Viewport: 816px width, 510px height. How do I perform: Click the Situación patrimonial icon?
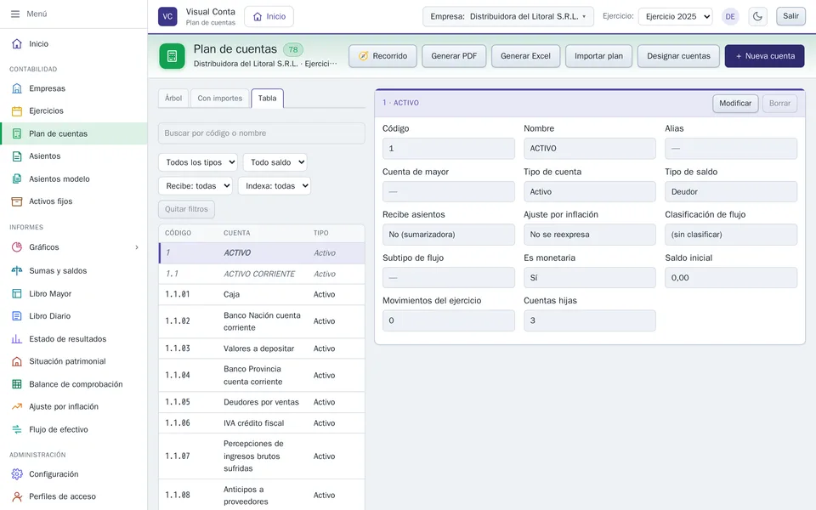[17, 361]
